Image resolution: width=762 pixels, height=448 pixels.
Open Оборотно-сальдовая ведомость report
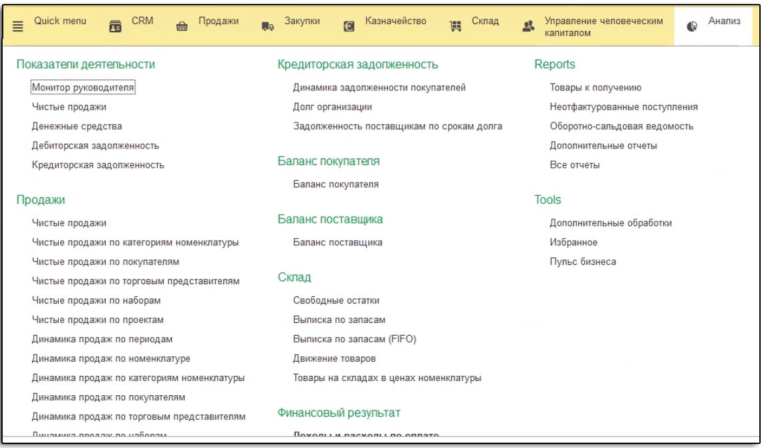point(621,126)
